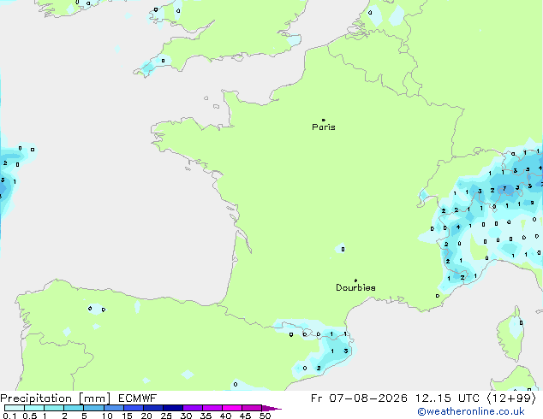Click the legend value '0.5'
543x419 pixels.
point(30,416)
